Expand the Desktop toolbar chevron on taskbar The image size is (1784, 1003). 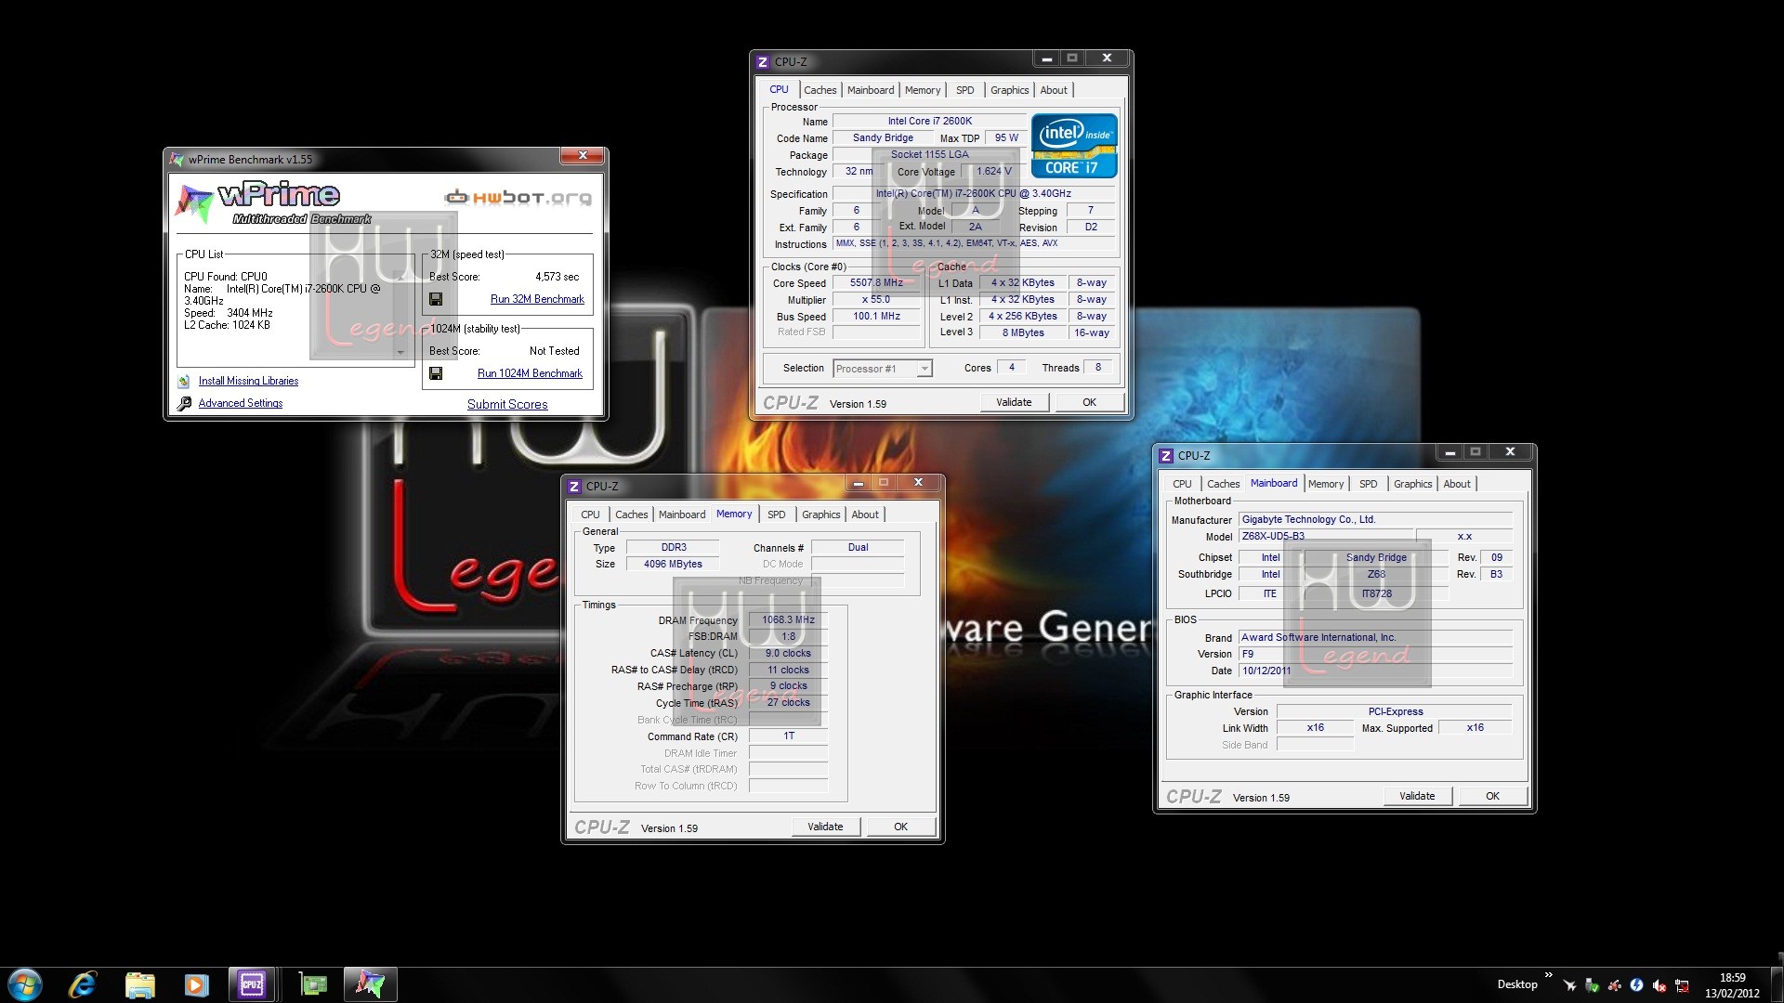(x=1548, y=975)
